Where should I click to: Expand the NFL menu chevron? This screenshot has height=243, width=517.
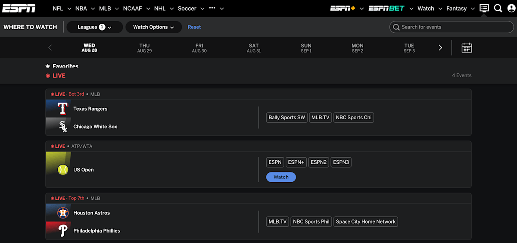pos(69,9)
